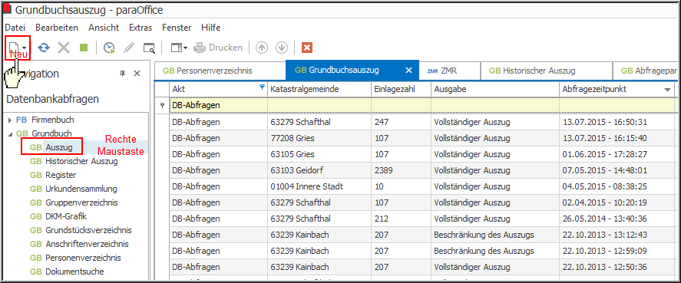Screen dimensions: 681x283
Task: Click Beschränkung des Auszugs at 13:12:43 row
Action: click(495, 235)
